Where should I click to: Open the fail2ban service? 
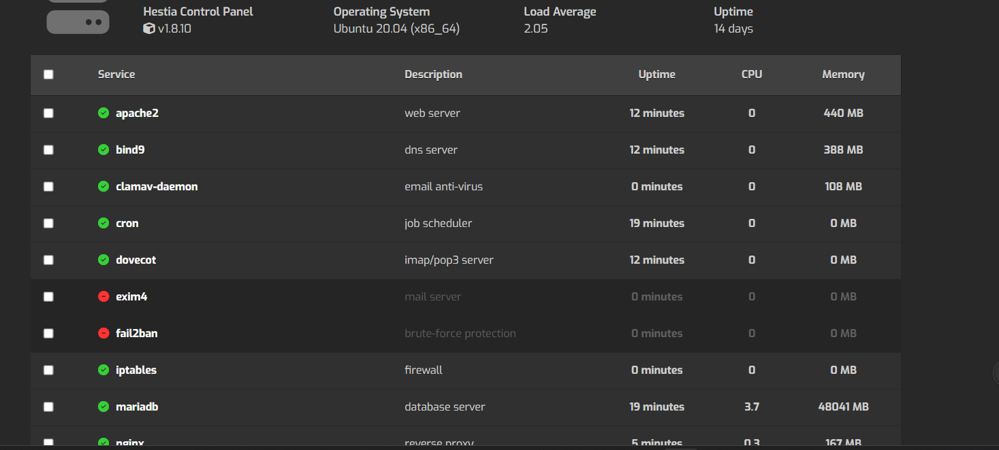(x=137, y=333)
